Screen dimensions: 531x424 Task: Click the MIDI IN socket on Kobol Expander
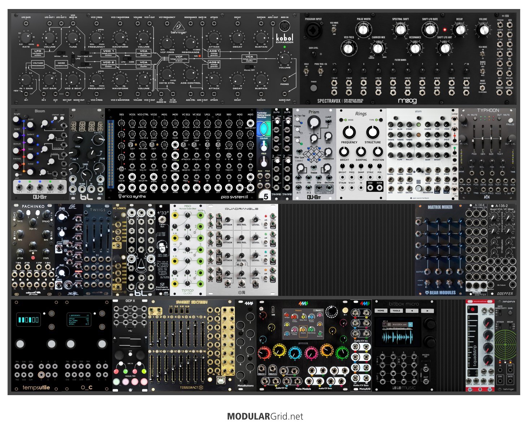point(285,27)
